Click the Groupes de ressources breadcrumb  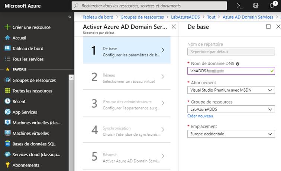[142, 17]
